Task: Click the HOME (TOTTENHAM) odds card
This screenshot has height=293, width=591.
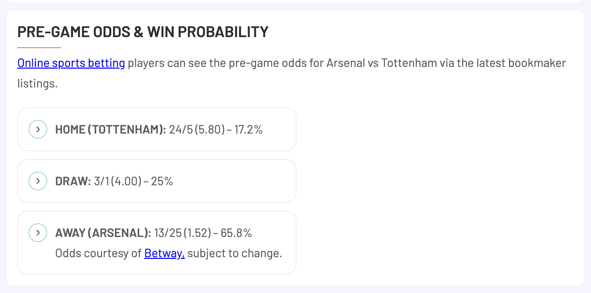Action: click(x=156, y=129)
